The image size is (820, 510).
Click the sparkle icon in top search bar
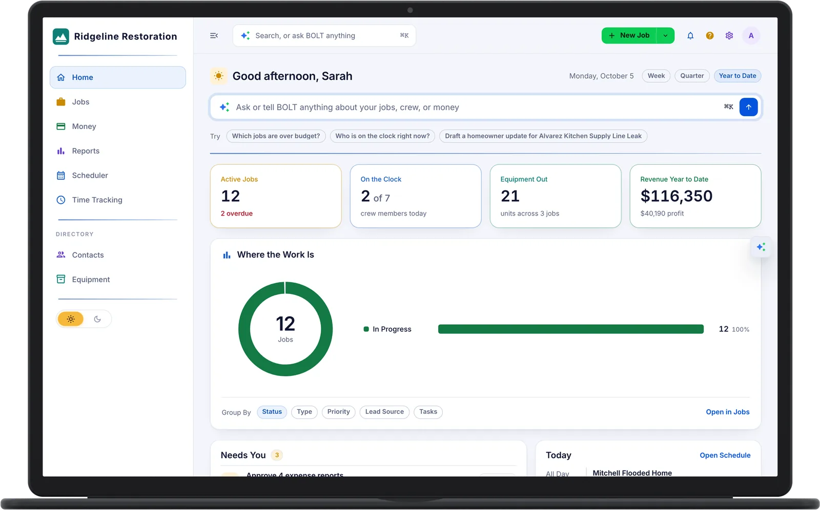coord(245,35)
